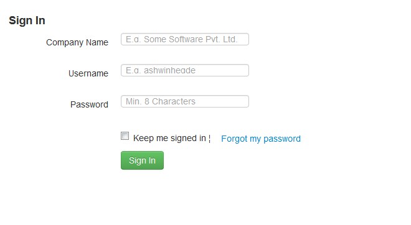Place cursor in the box beside Username
Image resolution: width=411 pixels, height=225 pixels.
[x=185, y=70]
